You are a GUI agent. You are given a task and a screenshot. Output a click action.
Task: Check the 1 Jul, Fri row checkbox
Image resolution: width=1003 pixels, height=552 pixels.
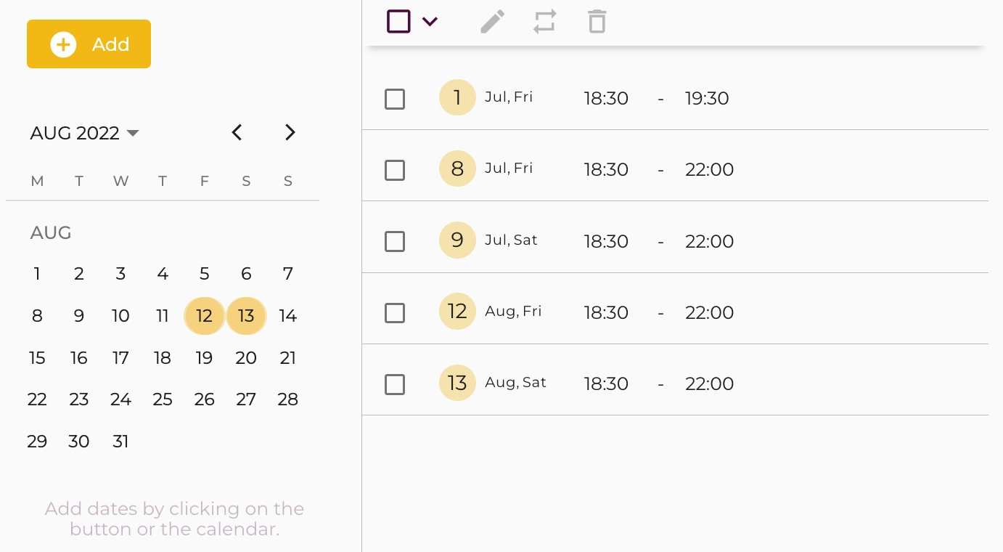395,99
